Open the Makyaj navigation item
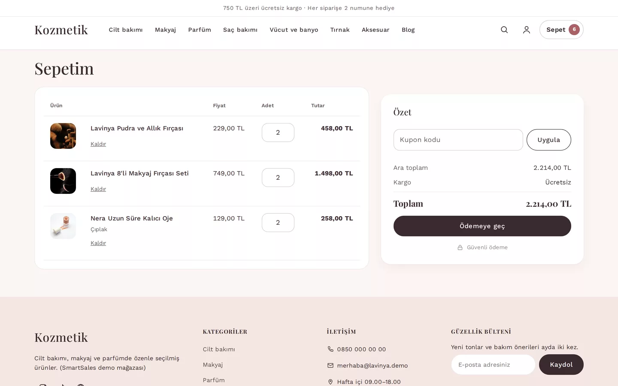 [x=165, y=30]
